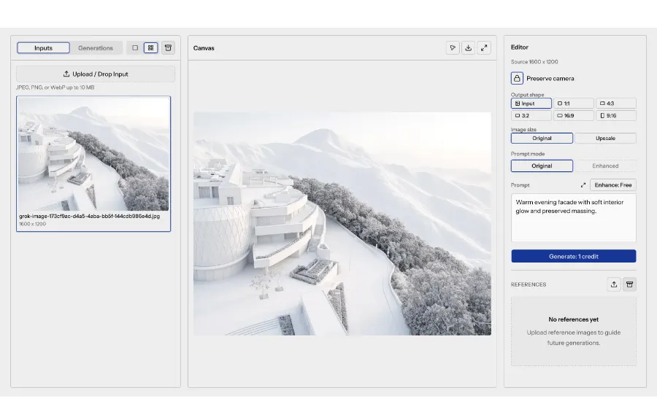Select 3:2 output shape
657x412 pixels.
[x=531, y=115]
